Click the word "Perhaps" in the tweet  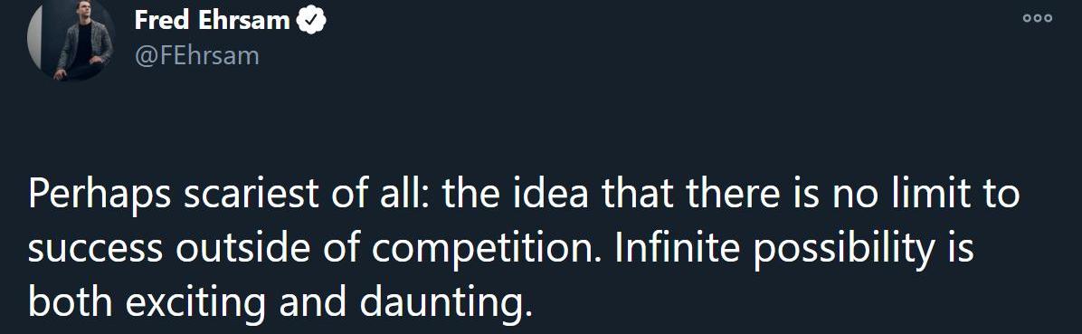100,196
